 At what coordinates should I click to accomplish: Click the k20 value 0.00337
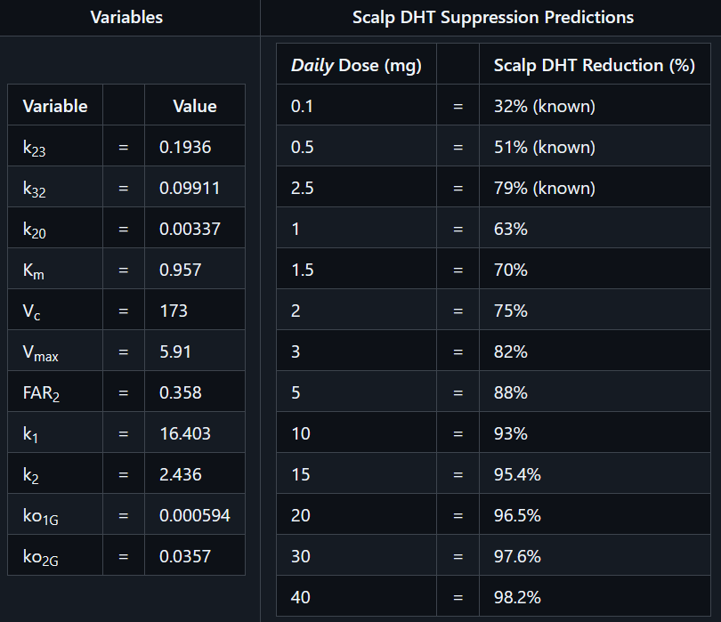[189, 230]
